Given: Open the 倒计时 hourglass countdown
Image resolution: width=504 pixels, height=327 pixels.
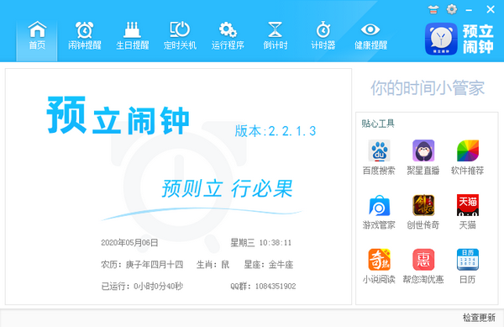Looking at the screenshot, I should point(276,35).
